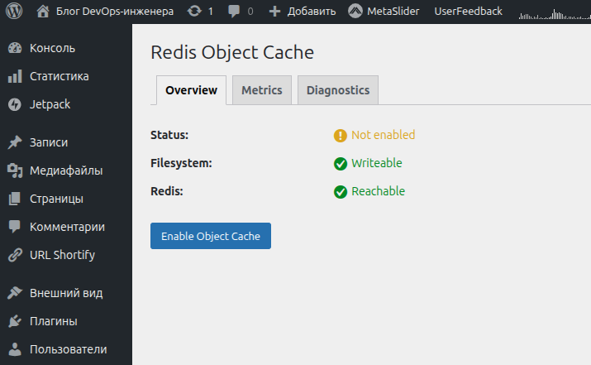591x365 pixels.
Task: Switch to the Metrics tab
Action: tap(261, 90)
